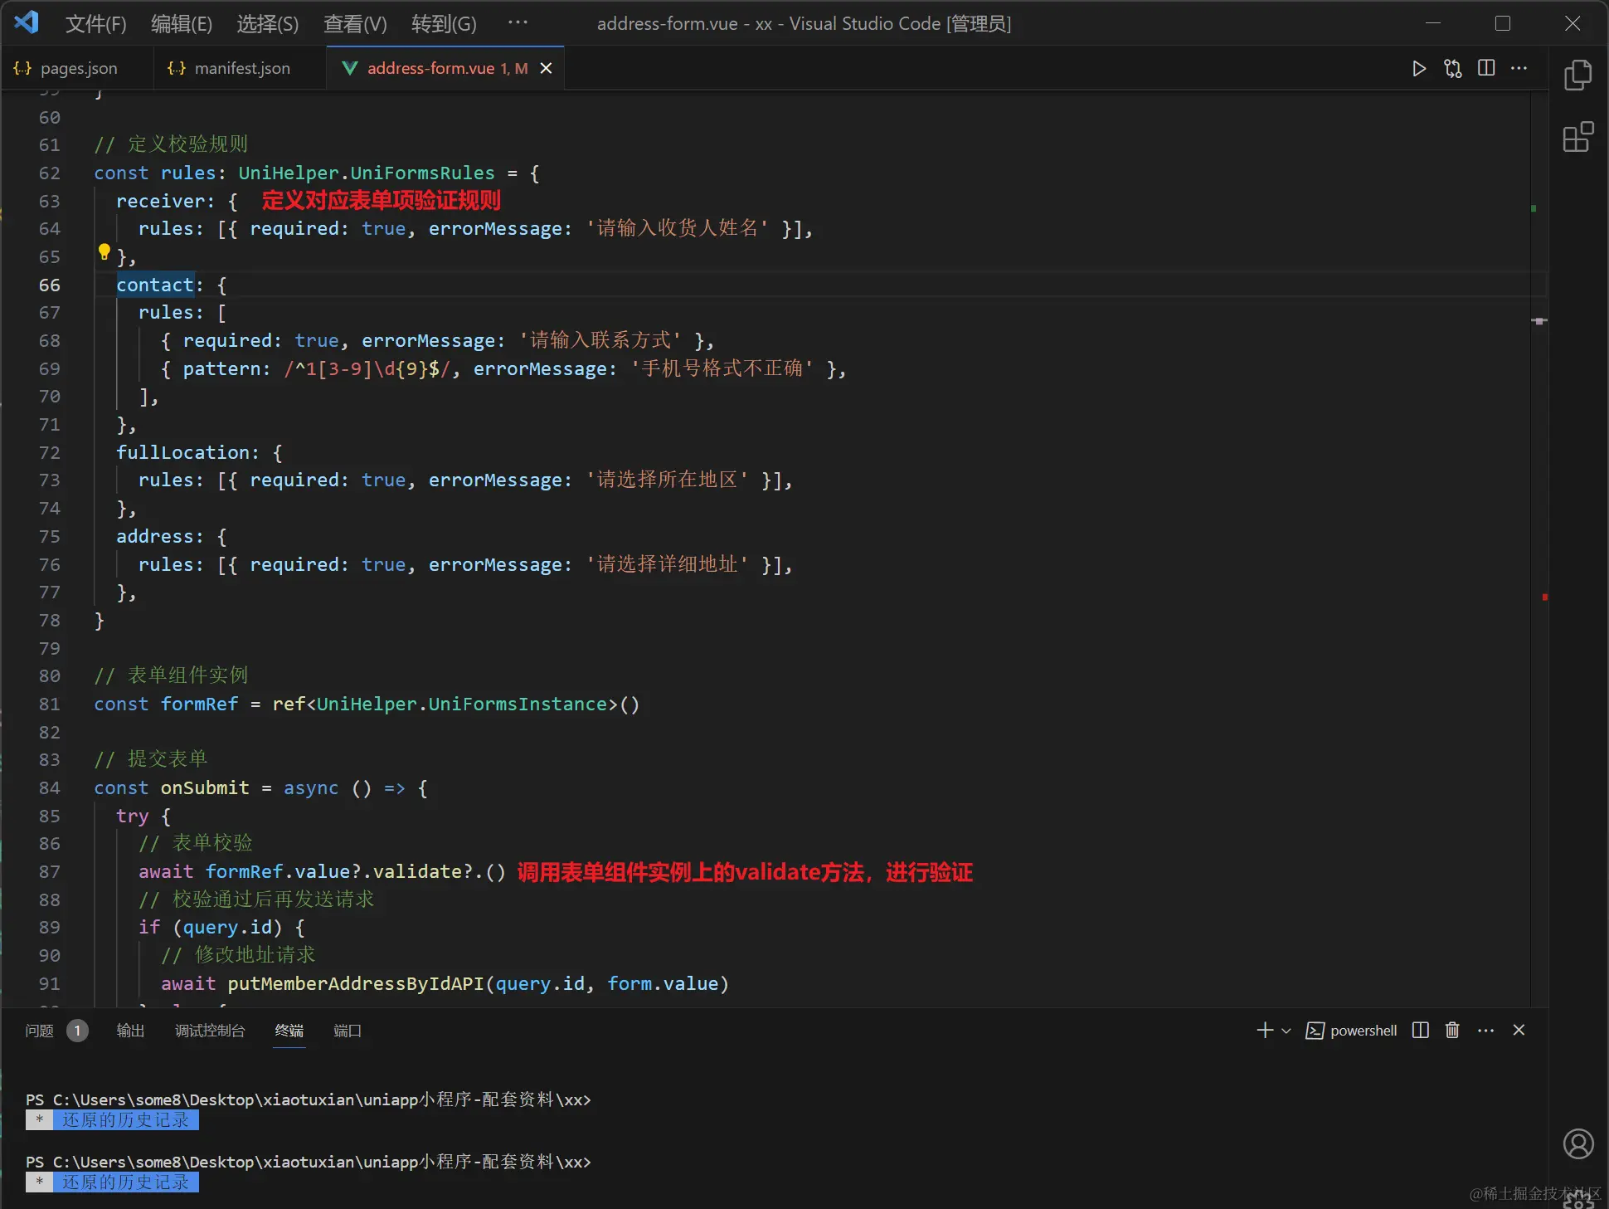This screenshot has width=1609, height=1209.
Task: Open the 编辑(E) menu
Action: pyautogui.click(x=182, y=23)
